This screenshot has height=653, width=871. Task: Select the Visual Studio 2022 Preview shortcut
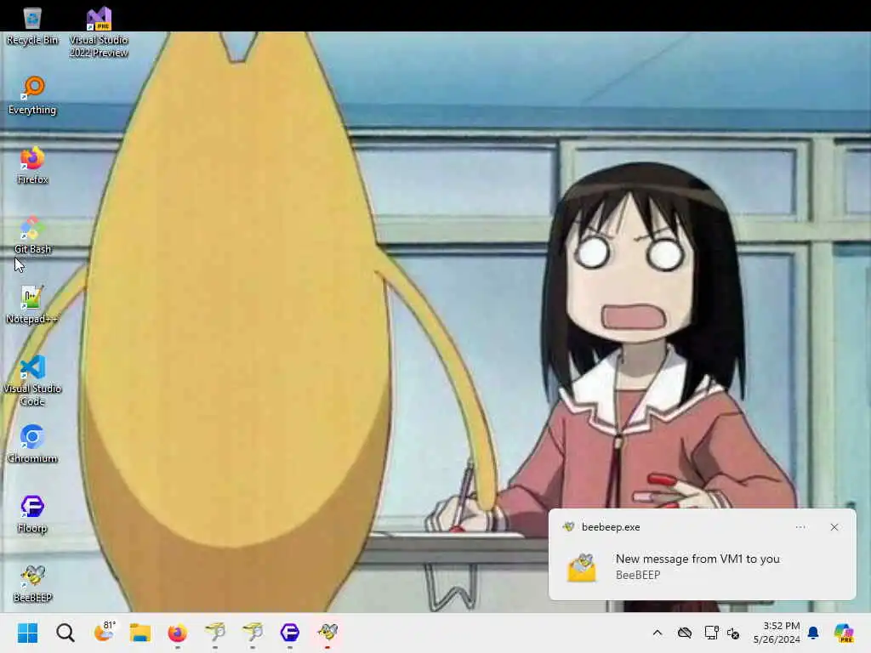pos(99,32)
